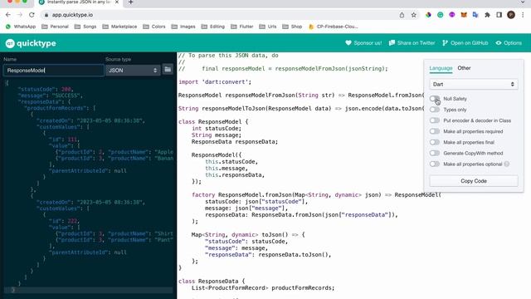Open the Personal bookmarks folder
This screenshot has width=531, height=299.
pyautogui.click(x=55, y=27)
